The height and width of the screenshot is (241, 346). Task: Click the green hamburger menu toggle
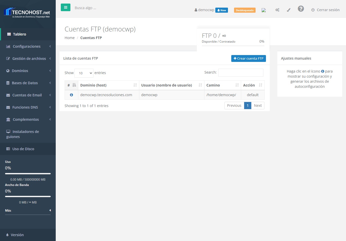tap(65, 7)
